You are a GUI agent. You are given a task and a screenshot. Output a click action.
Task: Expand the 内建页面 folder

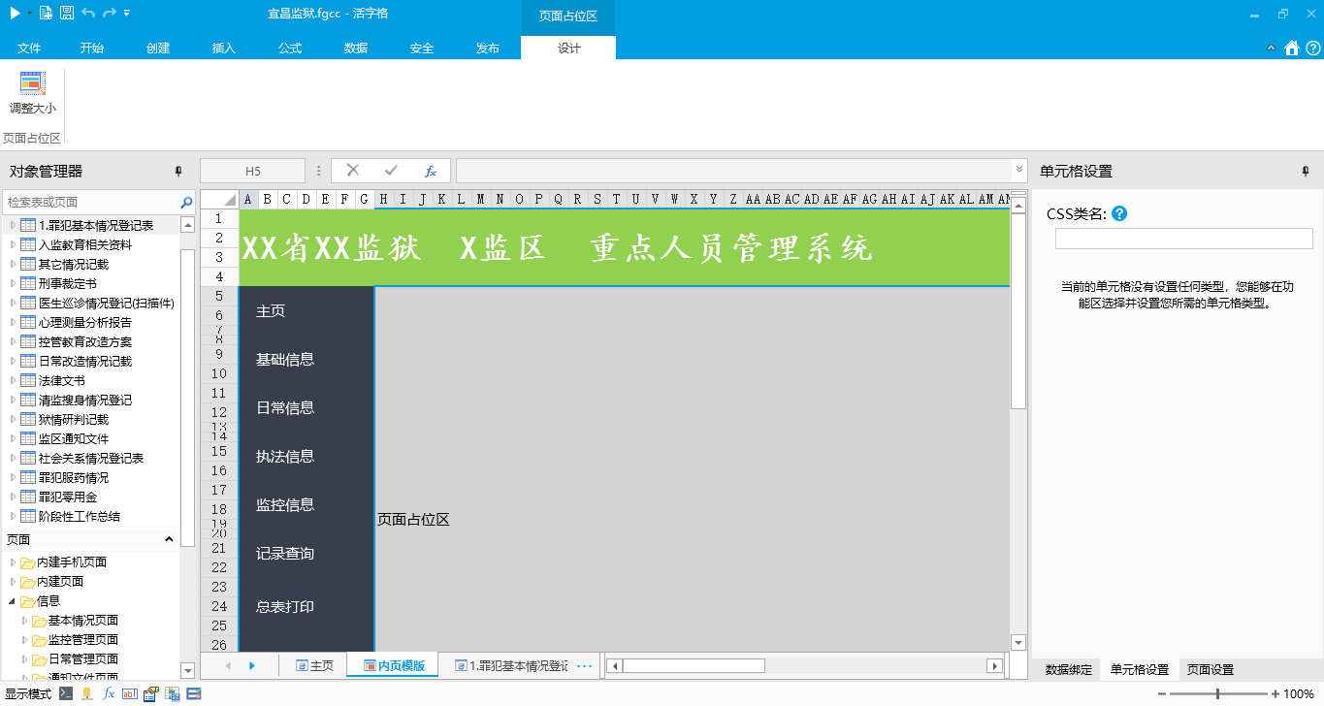click(14, 582)
